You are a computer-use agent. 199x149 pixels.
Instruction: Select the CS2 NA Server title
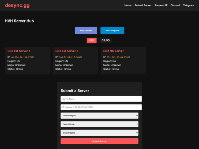click(x=114, y=51)
